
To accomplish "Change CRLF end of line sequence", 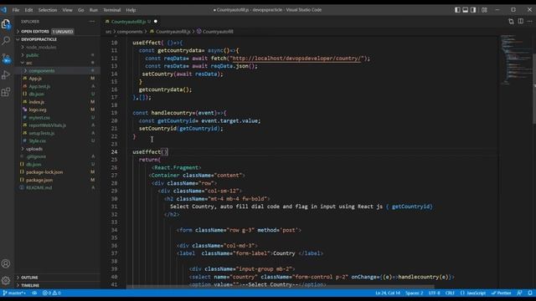I will point(450,293).
